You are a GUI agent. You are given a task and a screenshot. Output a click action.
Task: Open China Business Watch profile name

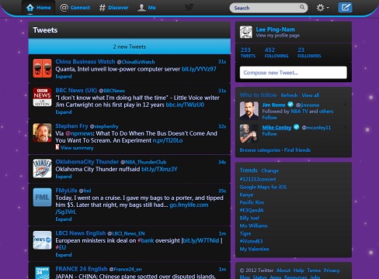85,61
